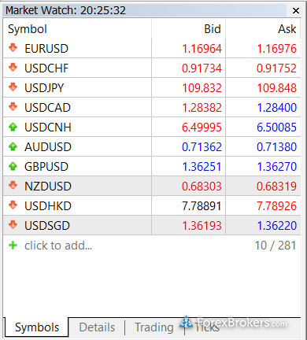Click NZDUSD ask price 0.68319

277,187
